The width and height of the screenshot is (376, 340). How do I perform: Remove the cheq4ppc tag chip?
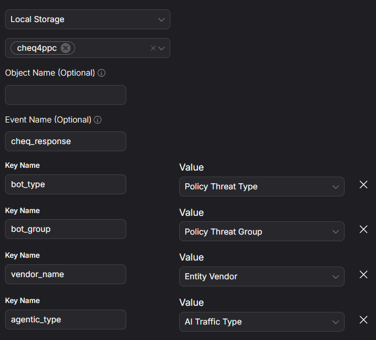click(x=66, y=48)
